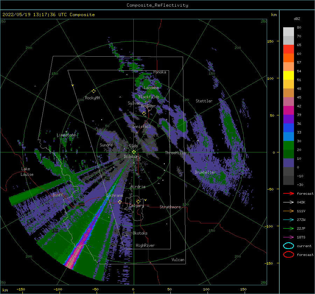Click the Calgary city label
The image size is (315, 294).
click(136, 206)
